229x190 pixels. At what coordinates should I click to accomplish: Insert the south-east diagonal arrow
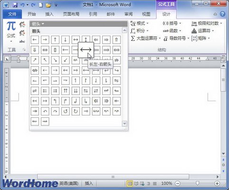point(55,60)
